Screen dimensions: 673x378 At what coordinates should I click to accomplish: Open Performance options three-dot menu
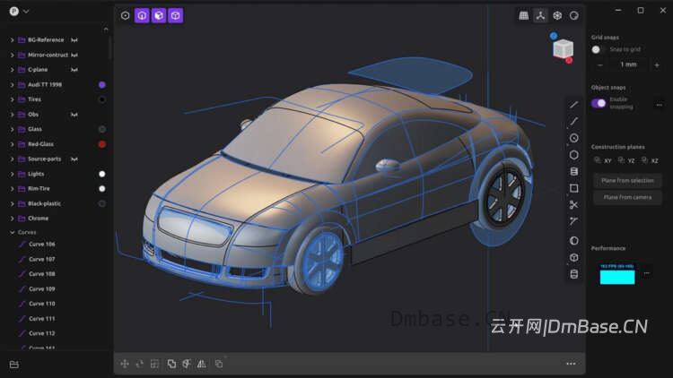646,273
